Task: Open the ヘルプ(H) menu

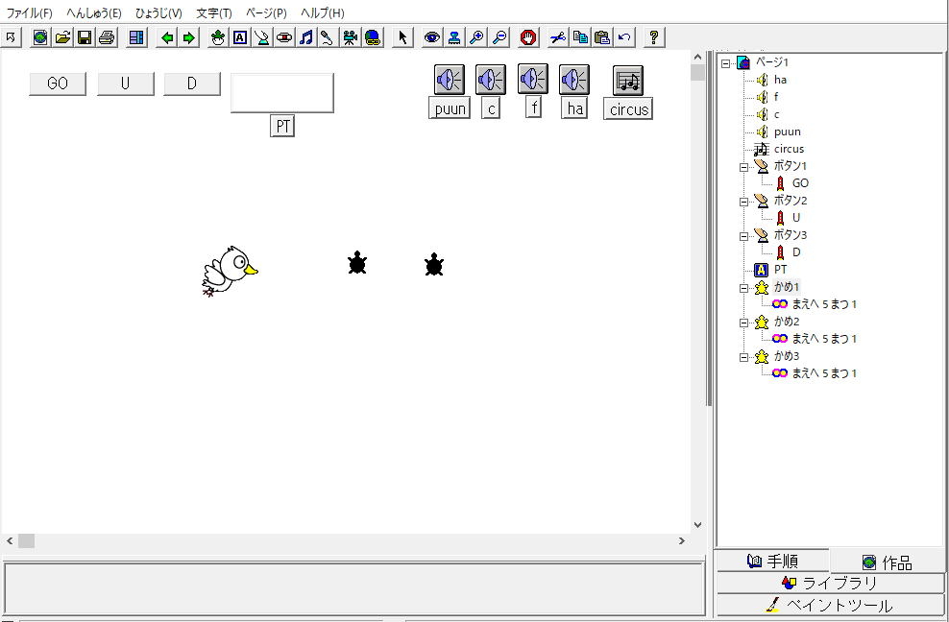Action: coord(323,12)
